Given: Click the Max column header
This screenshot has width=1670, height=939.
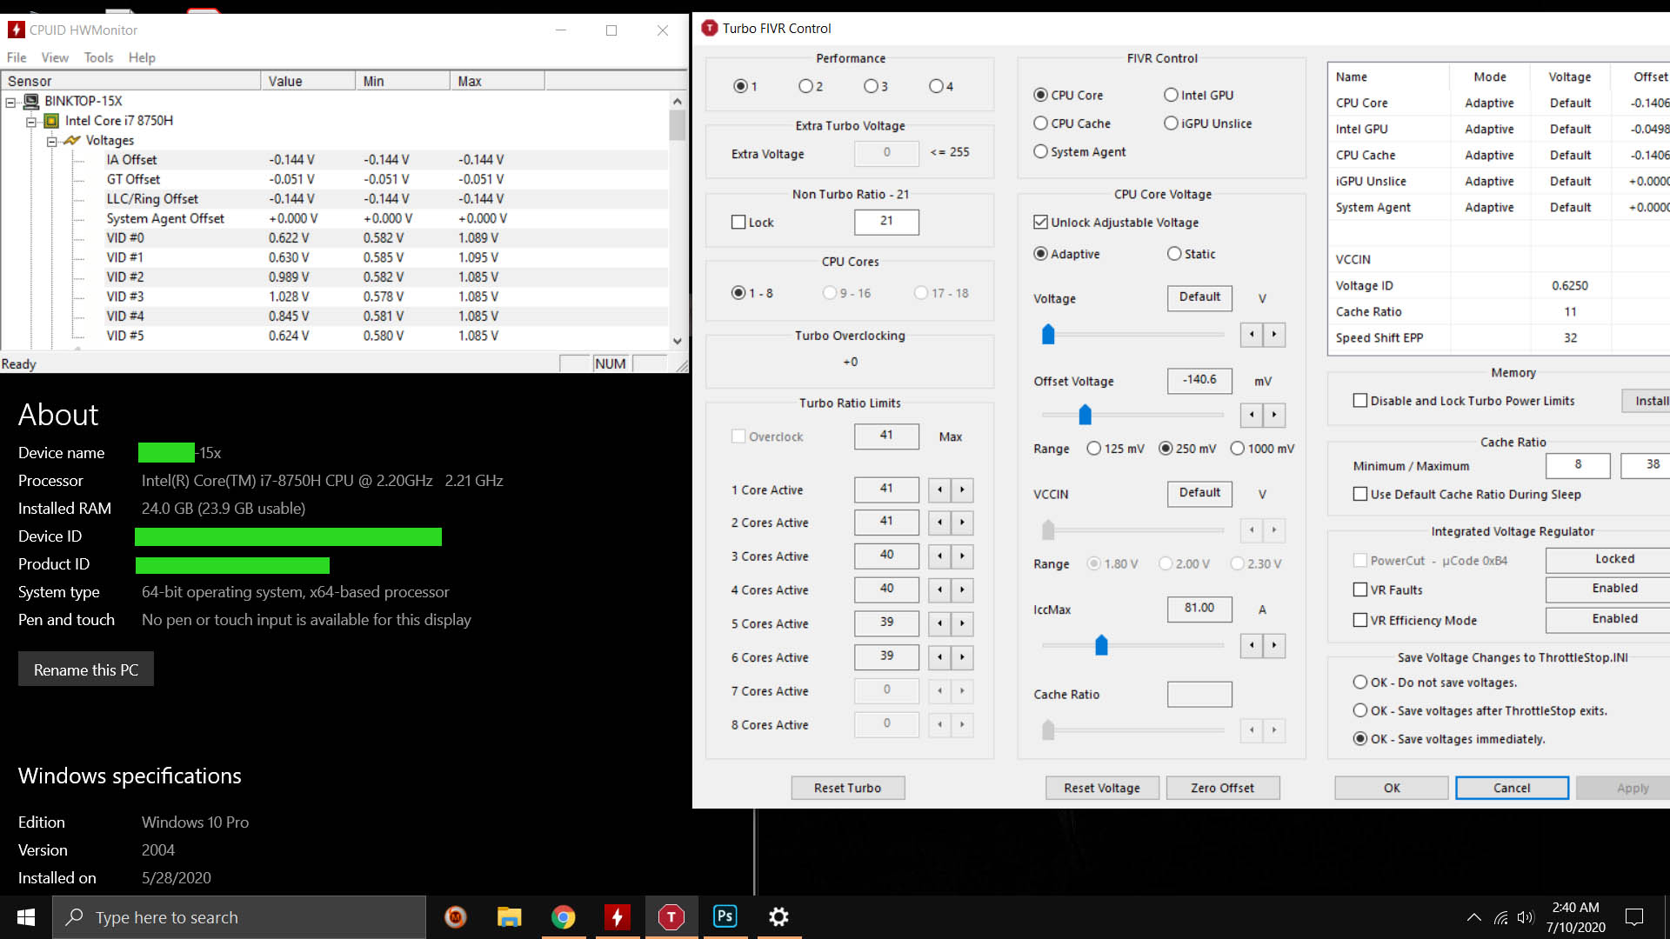Looking at the screenshot, I should (x=498, y=81).
